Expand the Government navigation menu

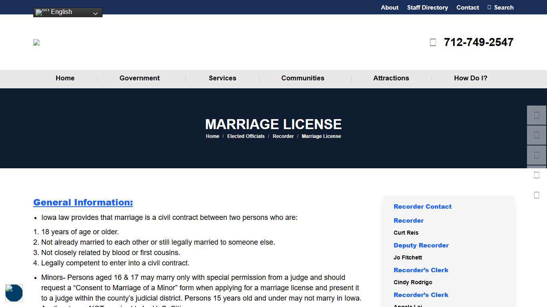tap(139, 78)
